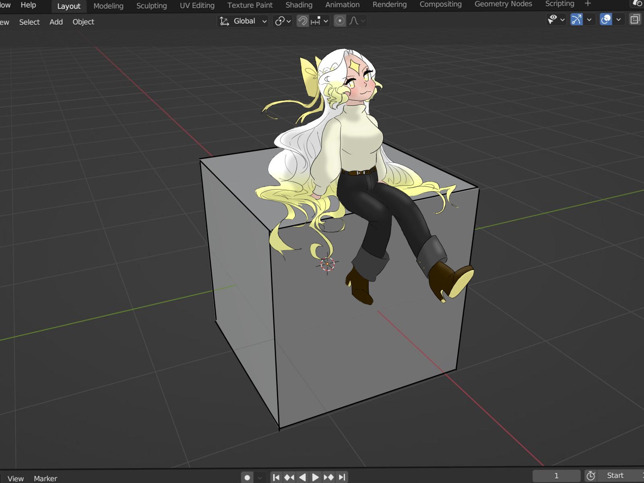Open the transform pivot point dropdown
Viewport: 644px width, 483px height.
pos(283,21)
